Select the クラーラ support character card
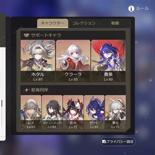The image size is (155, 155). click(x=73, y=61)
